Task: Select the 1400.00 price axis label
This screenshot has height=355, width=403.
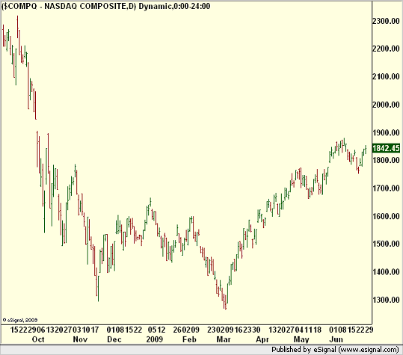Action: click(x=386, y=272)
